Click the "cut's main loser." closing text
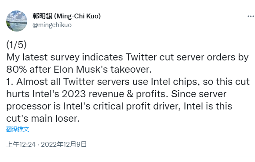 pyautogui.click(x=43, y=119)
